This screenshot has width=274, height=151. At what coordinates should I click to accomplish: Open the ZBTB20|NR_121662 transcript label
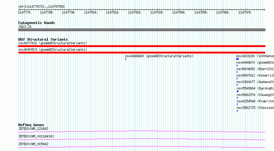click(33, 129)
